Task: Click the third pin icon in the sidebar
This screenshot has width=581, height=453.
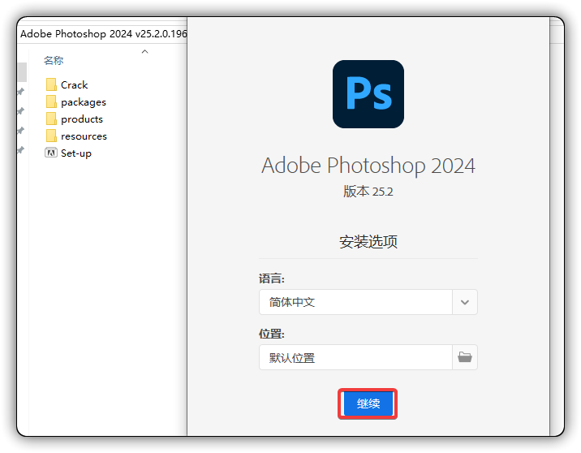Action: (x=21, y=131)
